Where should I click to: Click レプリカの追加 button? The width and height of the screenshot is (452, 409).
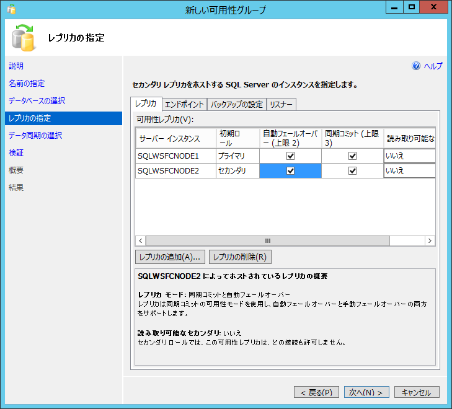170,257
